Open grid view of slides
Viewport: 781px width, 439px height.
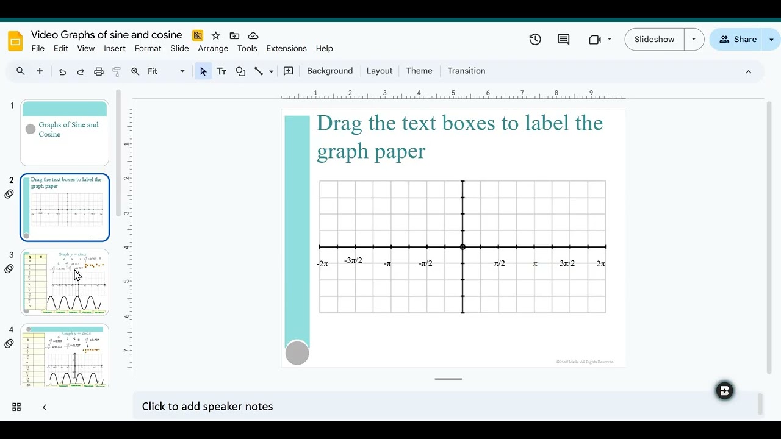click(x=16, y=407)
